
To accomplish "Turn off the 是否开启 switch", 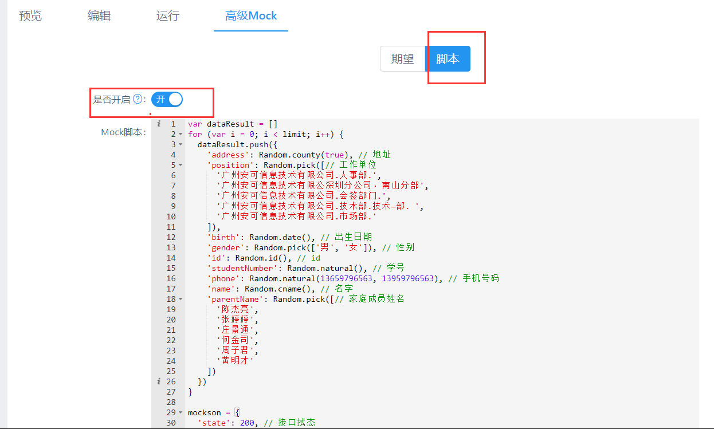I will pyautogui.click(x=167, y=100).
